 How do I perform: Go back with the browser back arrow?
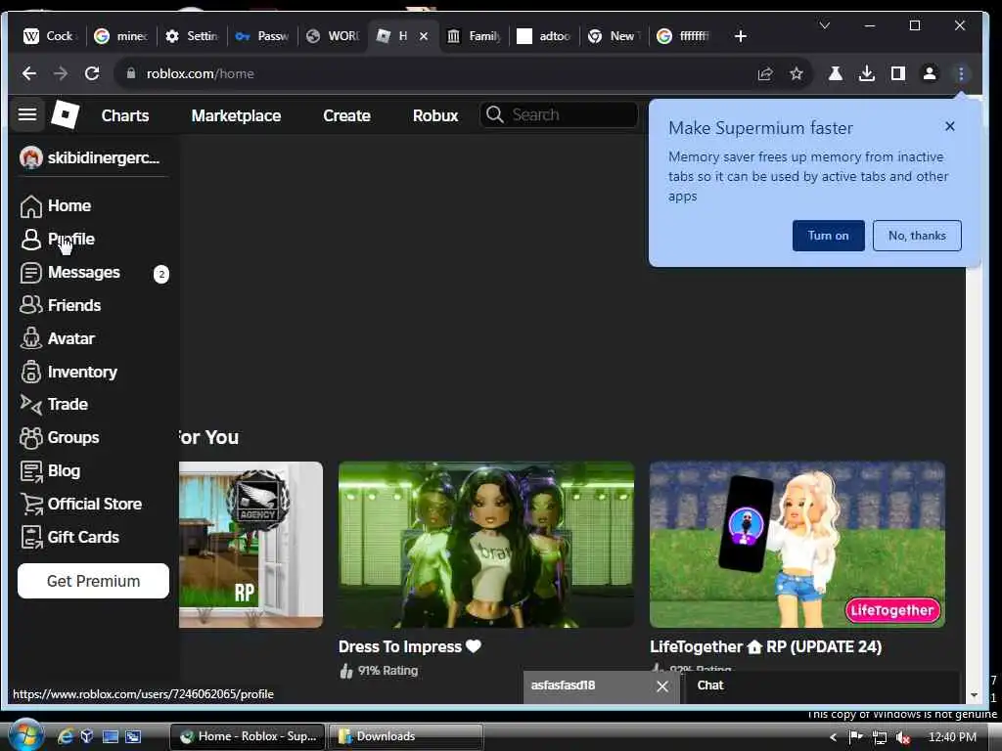(x=29, y=73)
